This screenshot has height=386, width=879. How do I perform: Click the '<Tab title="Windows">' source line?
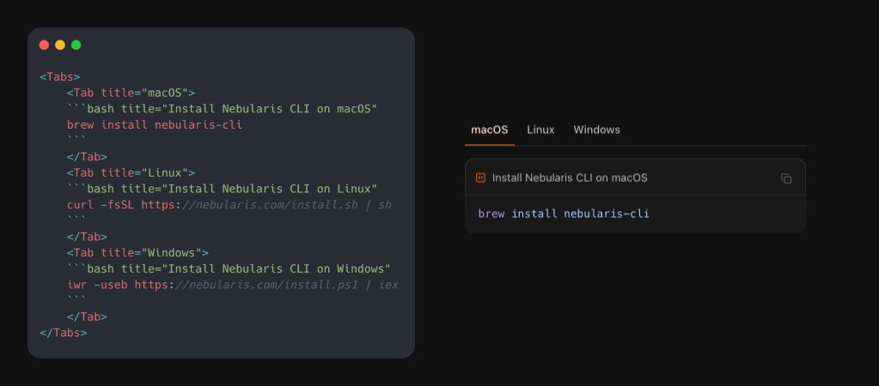[137, 253]
